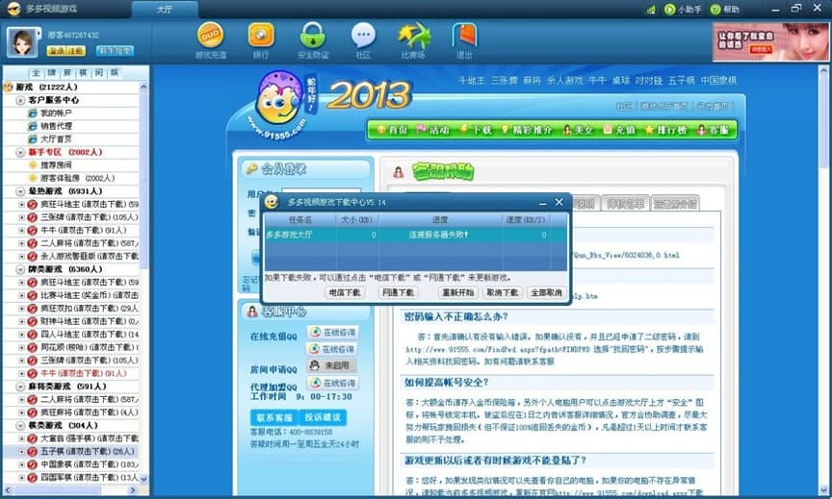Click the sun icon beside 推荐房间

(33, 164)
